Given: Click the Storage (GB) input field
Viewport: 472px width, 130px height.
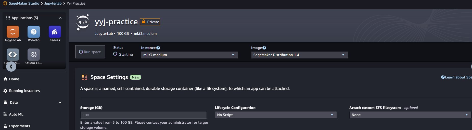Looking at the screenshot, I should click(143, 115).
